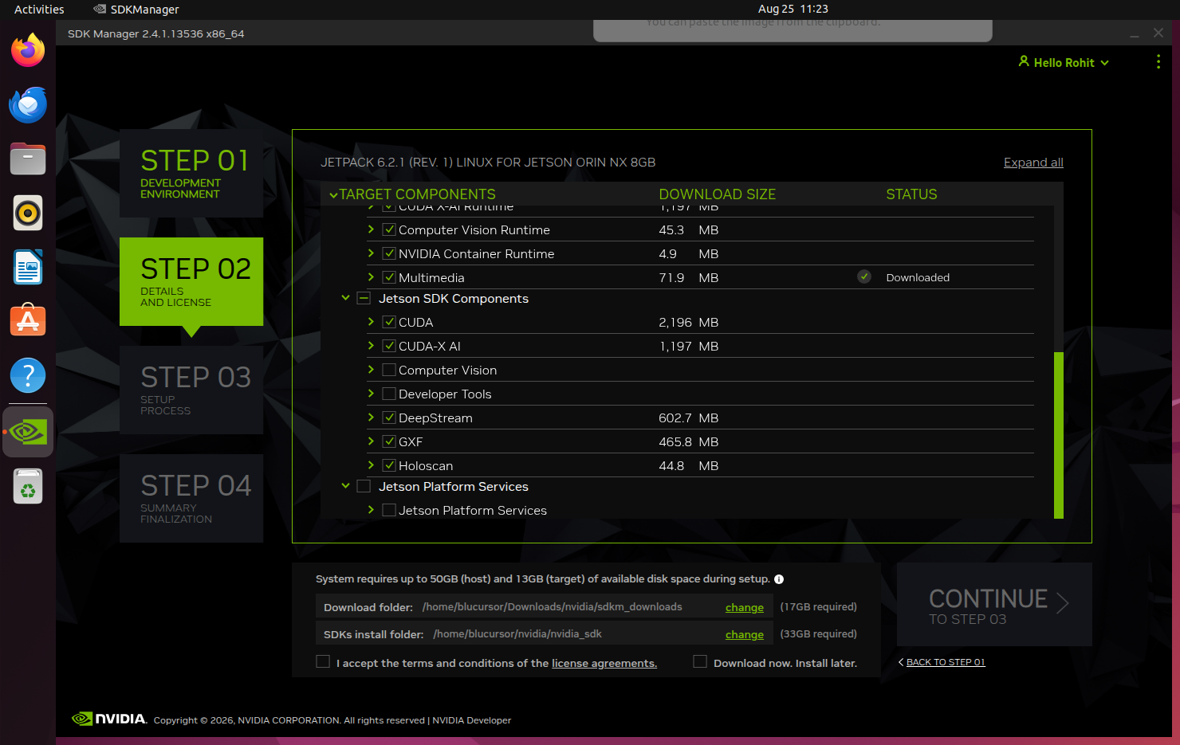Uncheck the CUDA-X AI checkbox

point(389,346)
